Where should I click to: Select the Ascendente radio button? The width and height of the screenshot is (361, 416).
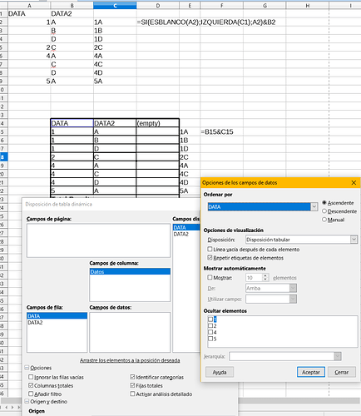tap(324, 203)
